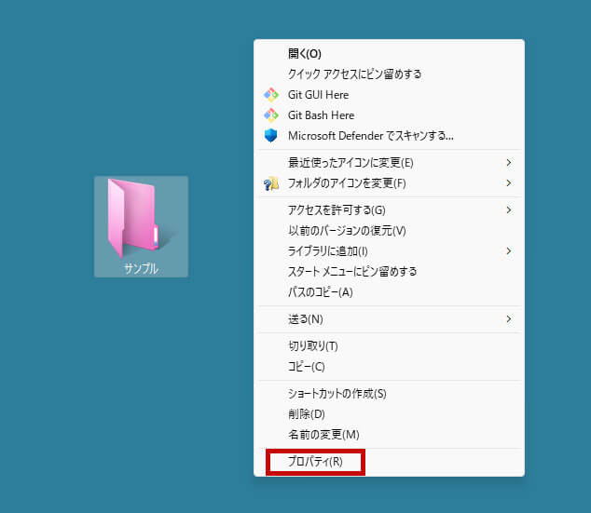Select クイック アクセスにピン留めする

tap(389, 74)
